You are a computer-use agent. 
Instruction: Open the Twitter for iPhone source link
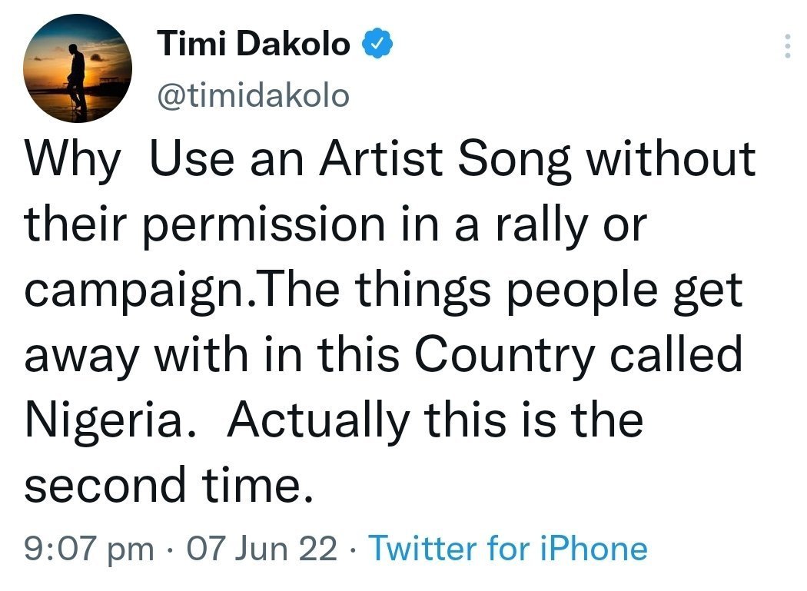(x=508, y=549)
